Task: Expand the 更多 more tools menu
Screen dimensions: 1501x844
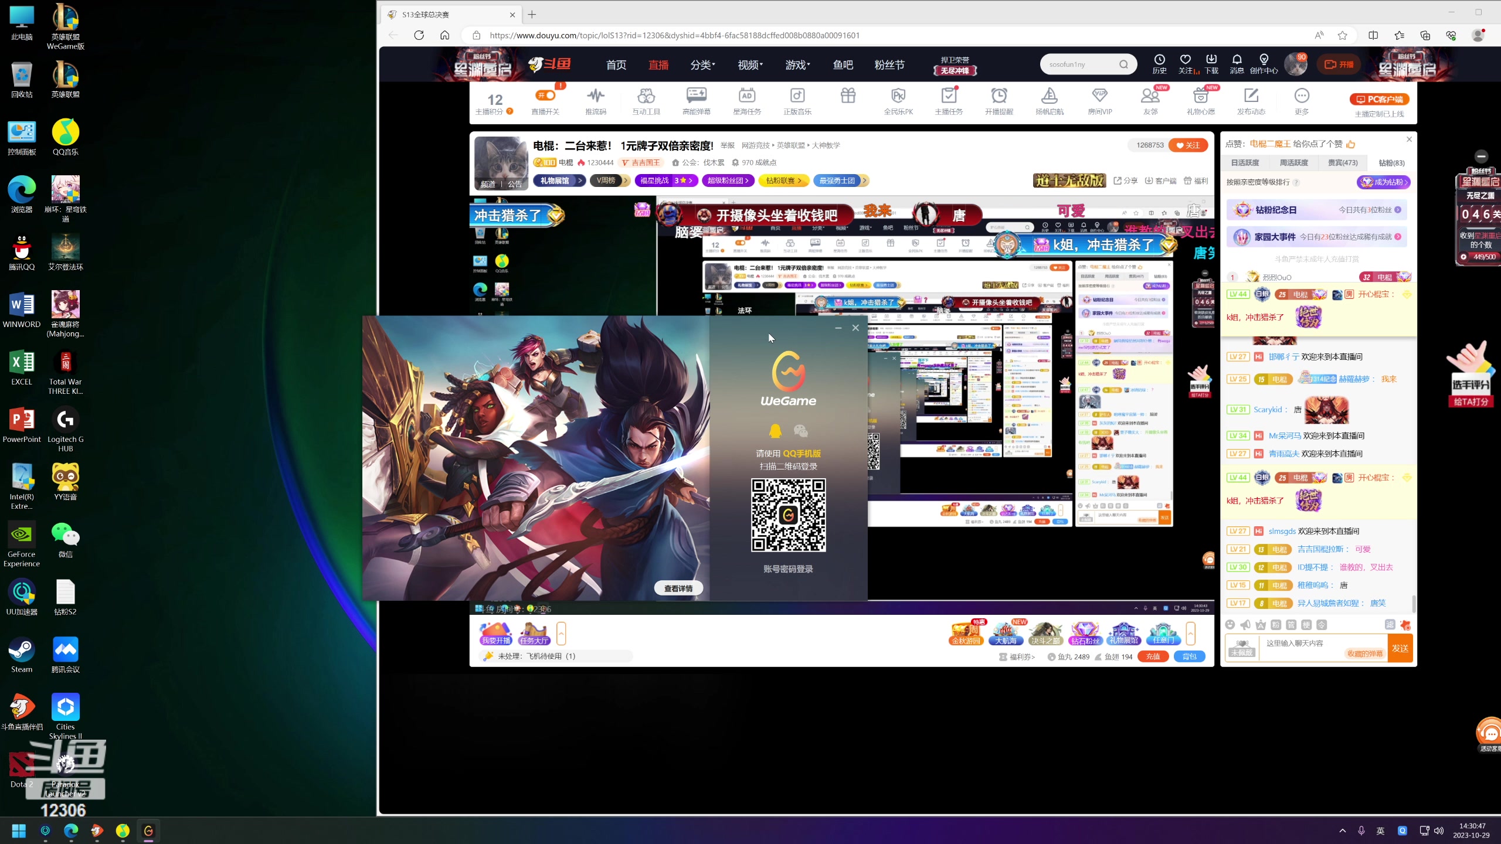Action: click(1302, 101)
